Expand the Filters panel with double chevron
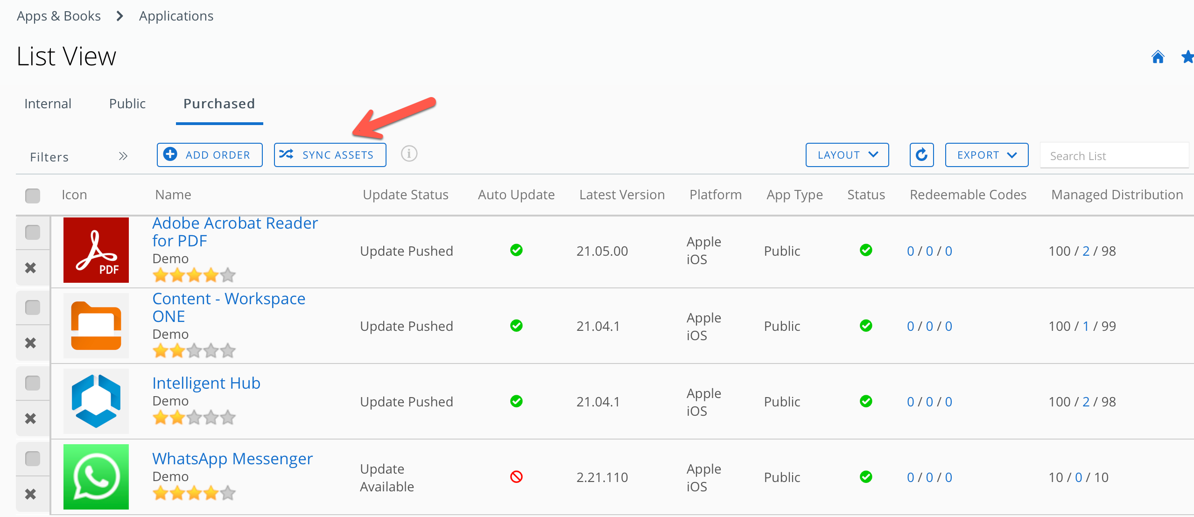1194x517 pixels. [x=123, y=156]
